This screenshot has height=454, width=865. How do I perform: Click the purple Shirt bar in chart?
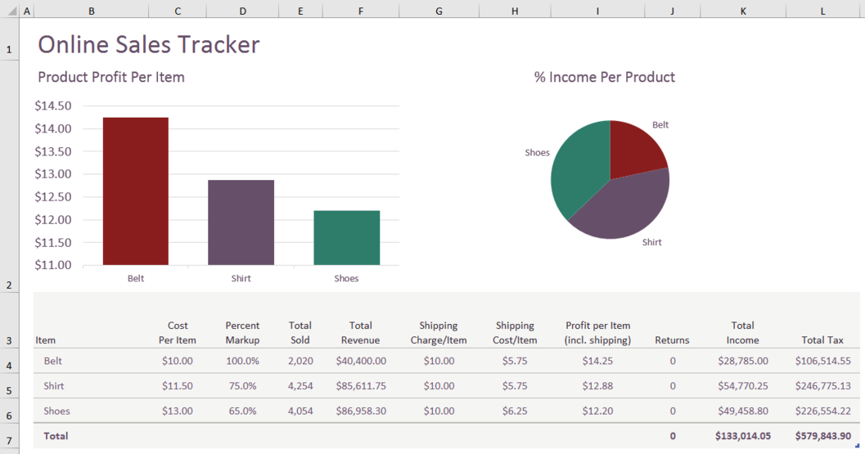[241, 223]
